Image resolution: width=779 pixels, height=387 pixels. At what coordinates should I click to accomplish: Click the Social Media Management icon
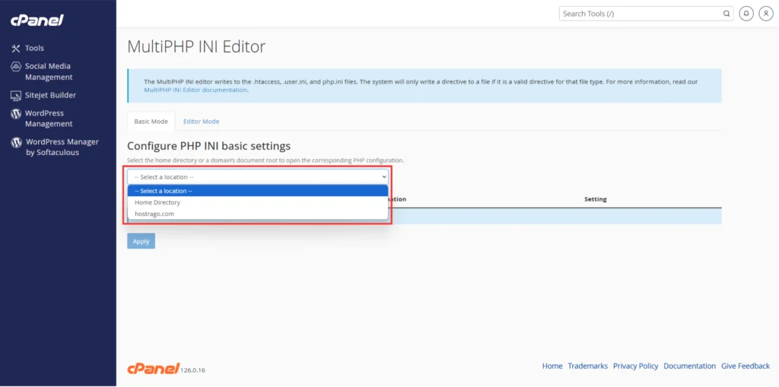click(x=16, y=67)
